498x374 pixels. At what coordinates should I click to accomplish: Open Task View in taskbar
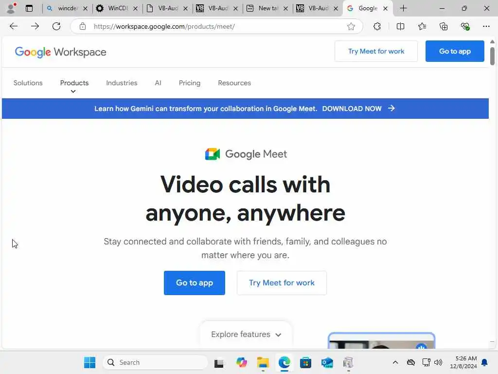219,363
